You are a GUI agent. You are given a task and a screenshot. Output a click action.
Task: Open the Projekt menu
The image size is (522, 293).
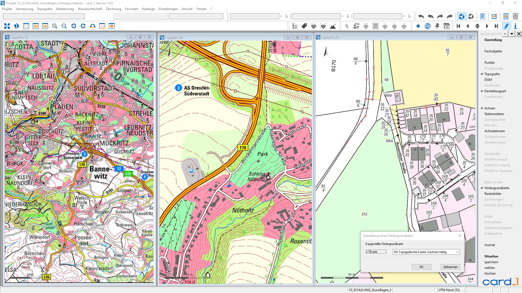click(7, 9)
